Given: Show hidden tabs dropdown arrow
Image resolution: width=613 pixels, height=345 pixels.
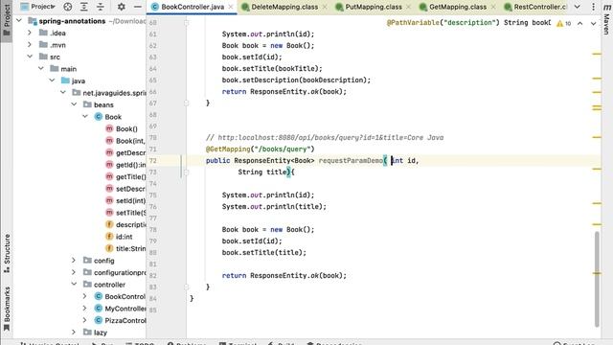Looking at the screenshot, I should pos(577,7).
